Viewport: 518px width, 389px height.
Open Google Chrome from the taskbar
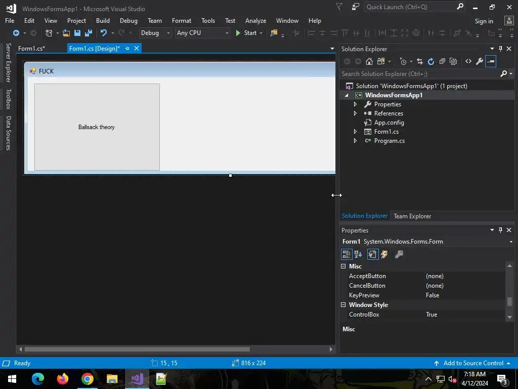(x=87, y=379)
